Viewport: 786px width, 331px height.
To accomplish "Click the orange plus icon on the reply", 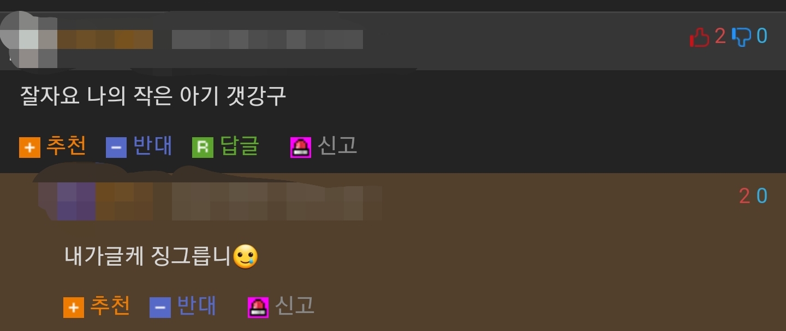I will tap(74, 308).
